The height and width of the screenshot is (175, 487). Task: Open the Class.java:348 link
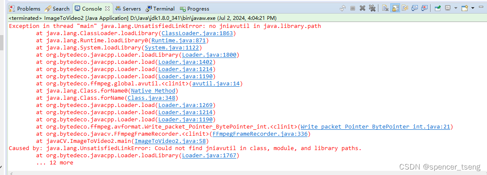click(x=151, y=98)
